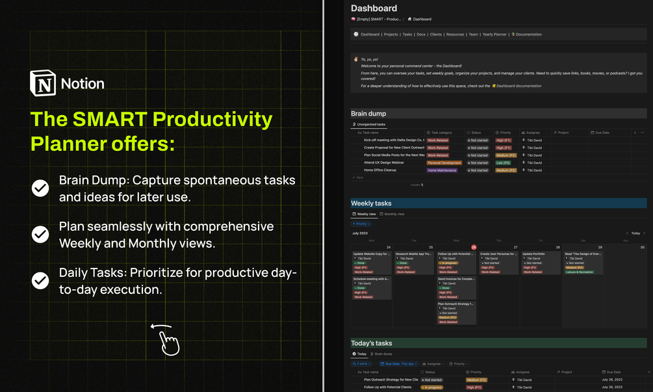Click the waving hand callout icon

tap(355, 59)
